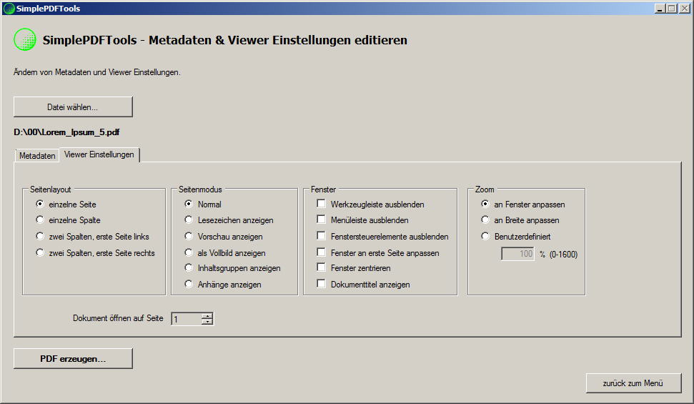Select 'Anhänge anzeigen' option
The image size is (694, 404).
[x=189, y=284]
